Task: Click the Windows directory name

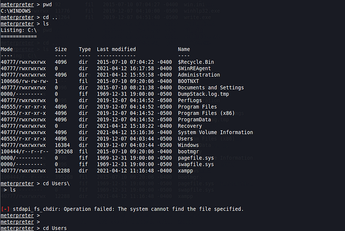Action: click(188, 145)
